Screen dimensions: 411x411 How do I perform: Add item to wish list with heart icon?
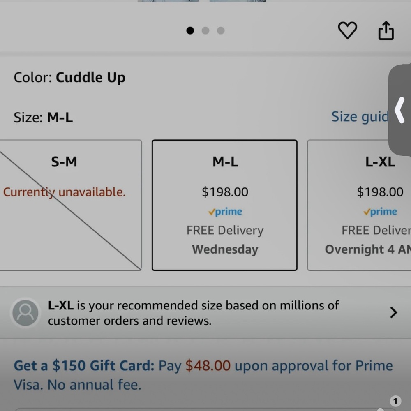[x=347, y=31]
